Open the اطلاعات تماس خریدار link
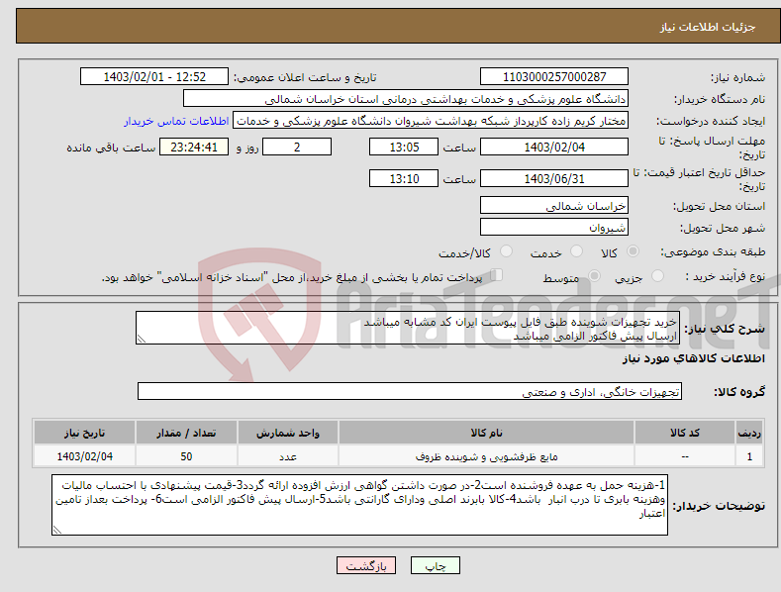Viewport: 781px width, 592px height. click(176, 121)
